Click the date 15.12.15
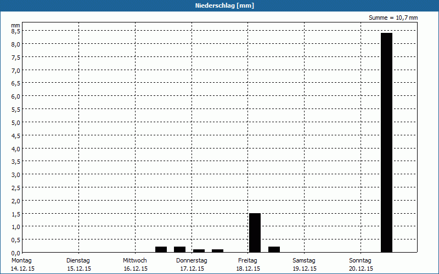 click(79, 269)
